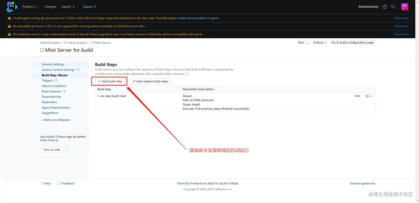This screenshot has width=419, height=203.
Task: Open the build Queue
Action: 89,7
